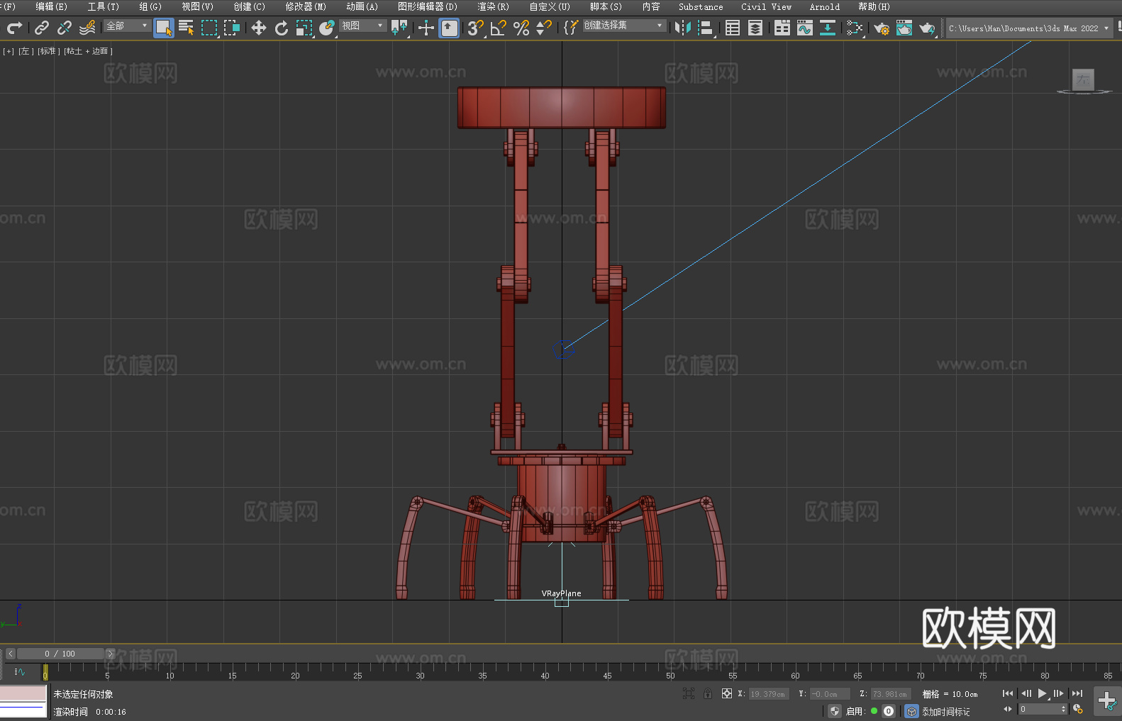Open the Substance menu
Screen dimensions: 1122x721
[701, 6]
